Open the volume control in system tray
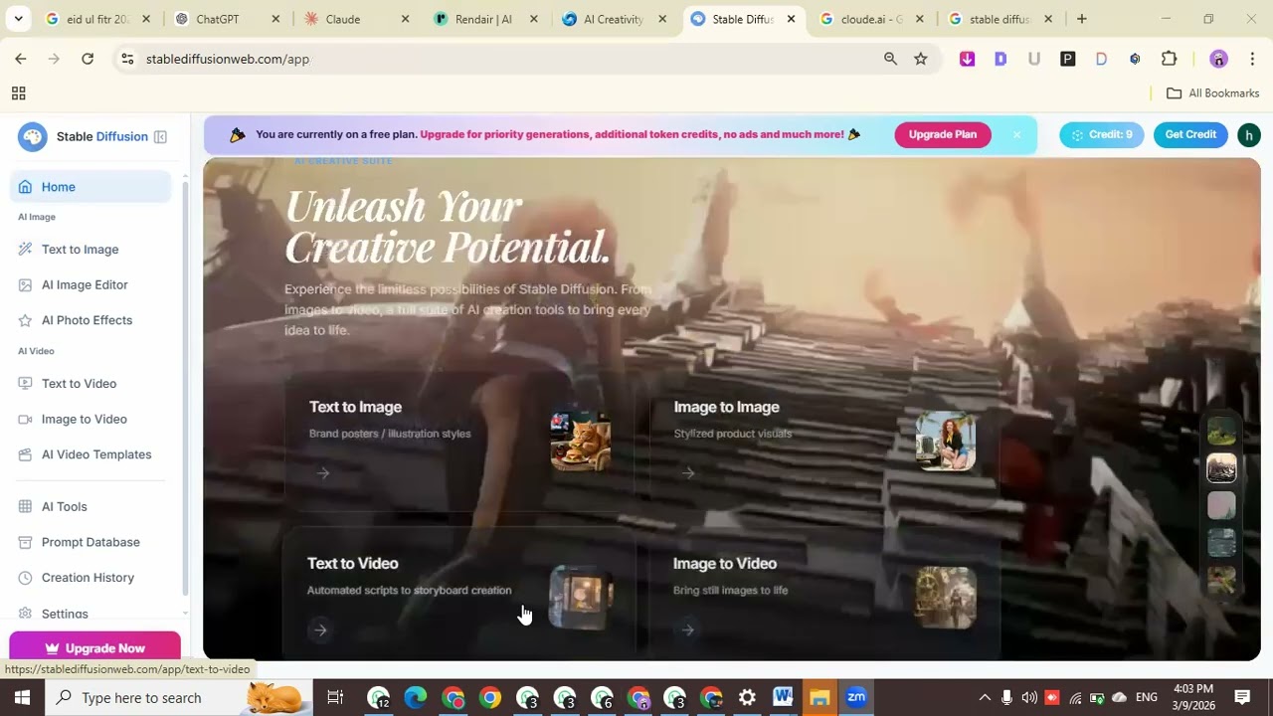 [1028, 697]
